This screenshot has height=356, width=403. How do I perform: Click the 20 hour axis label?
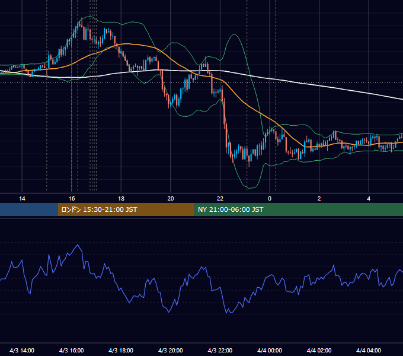pos(171,199)
